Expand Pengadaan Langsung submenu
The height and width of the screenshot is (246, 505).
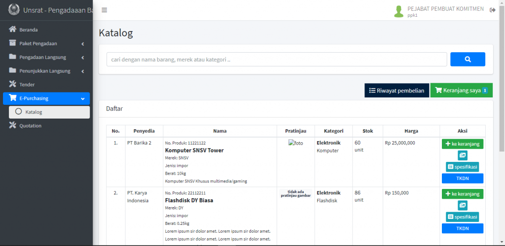pyautogui.click(x=46, y=57)
